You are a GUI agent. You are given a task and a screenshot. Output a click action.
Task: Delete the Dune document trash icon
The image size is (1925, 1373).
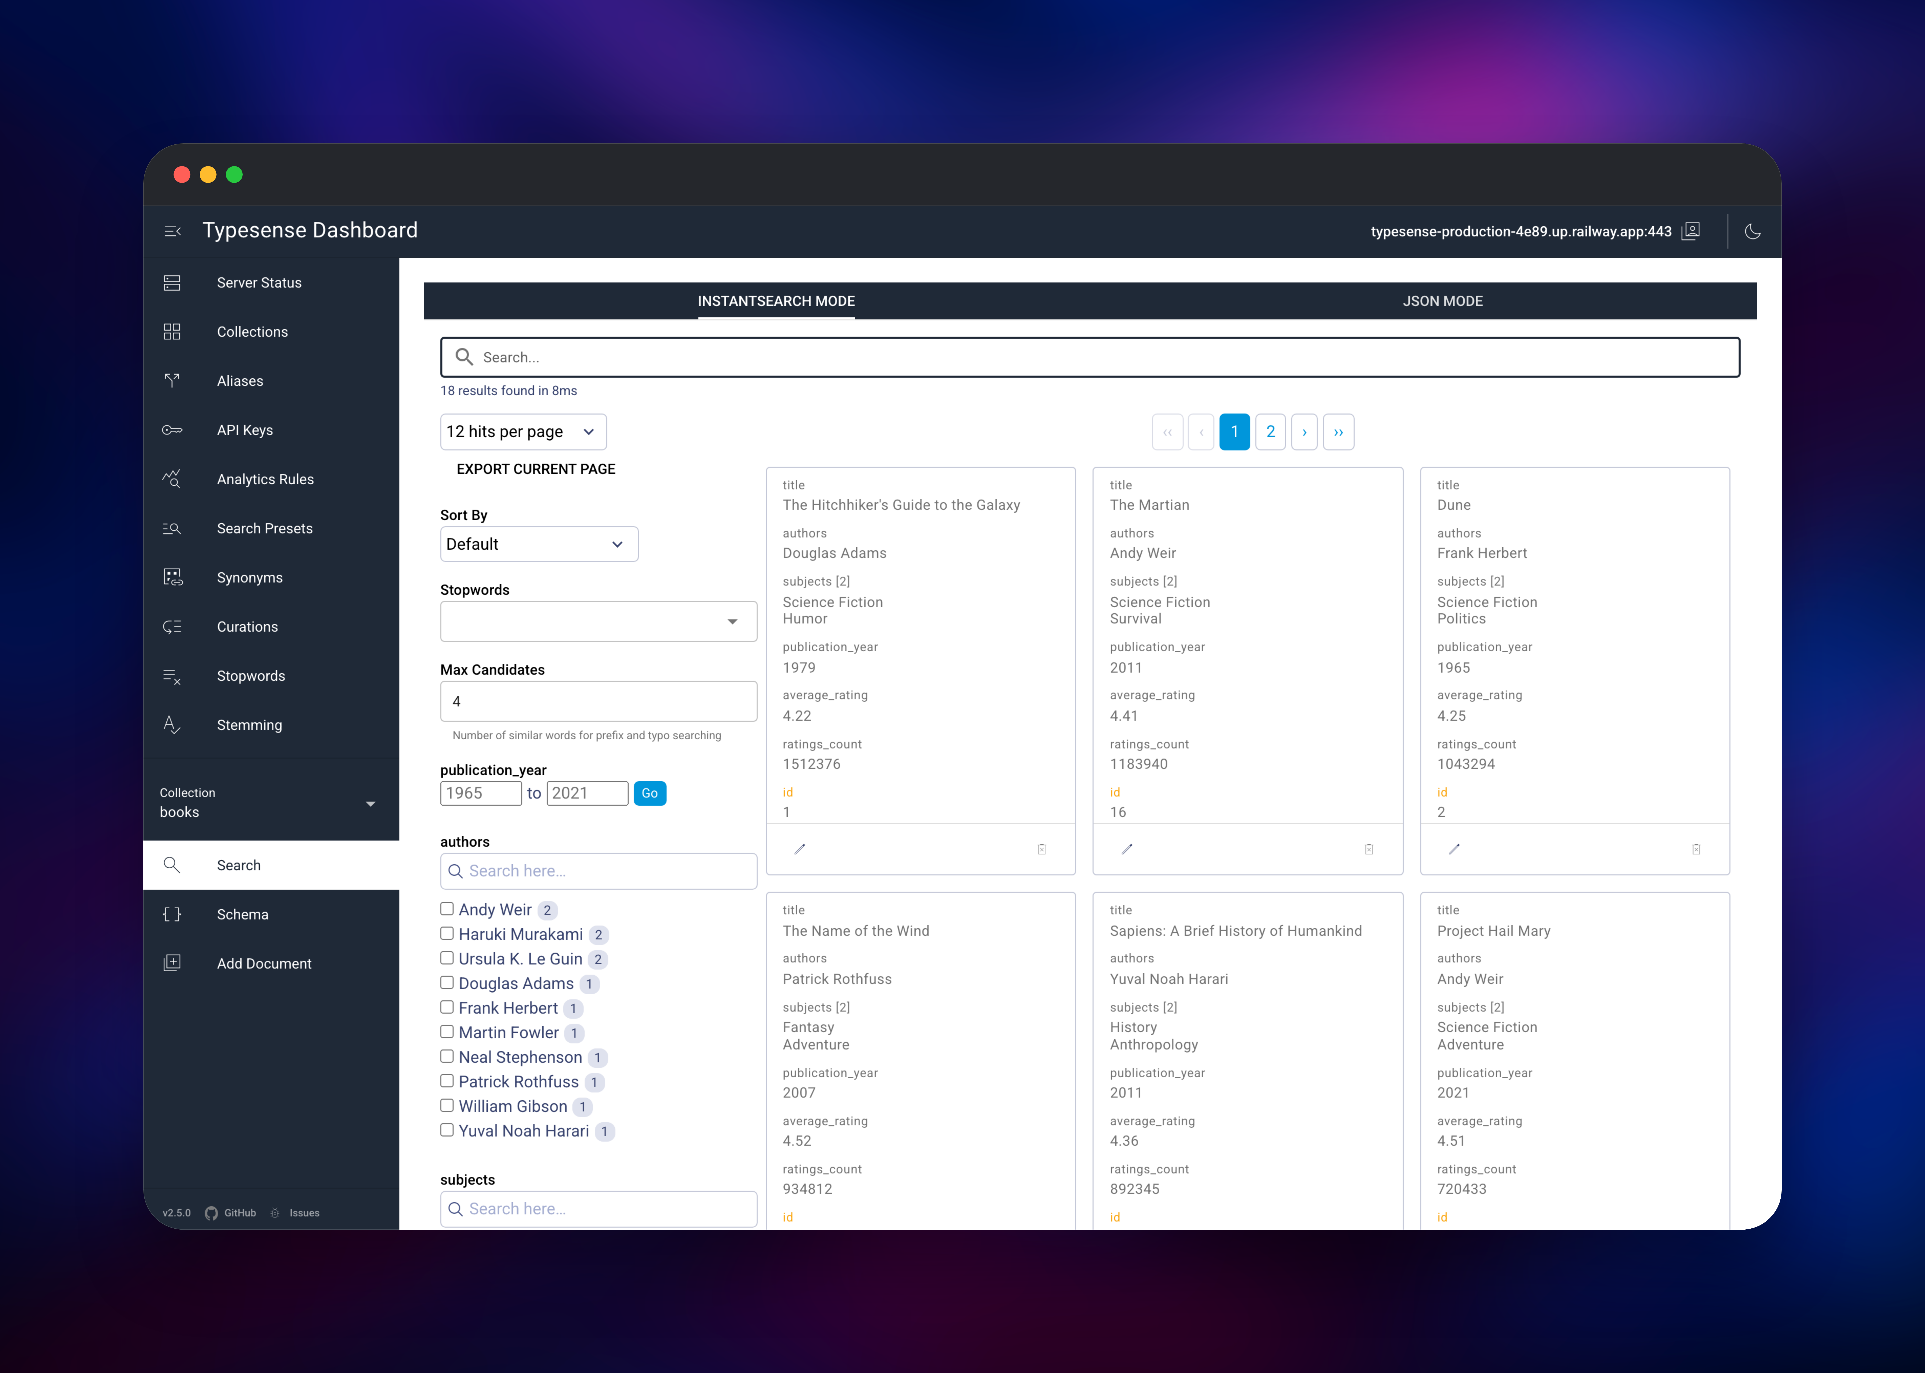1696,849
